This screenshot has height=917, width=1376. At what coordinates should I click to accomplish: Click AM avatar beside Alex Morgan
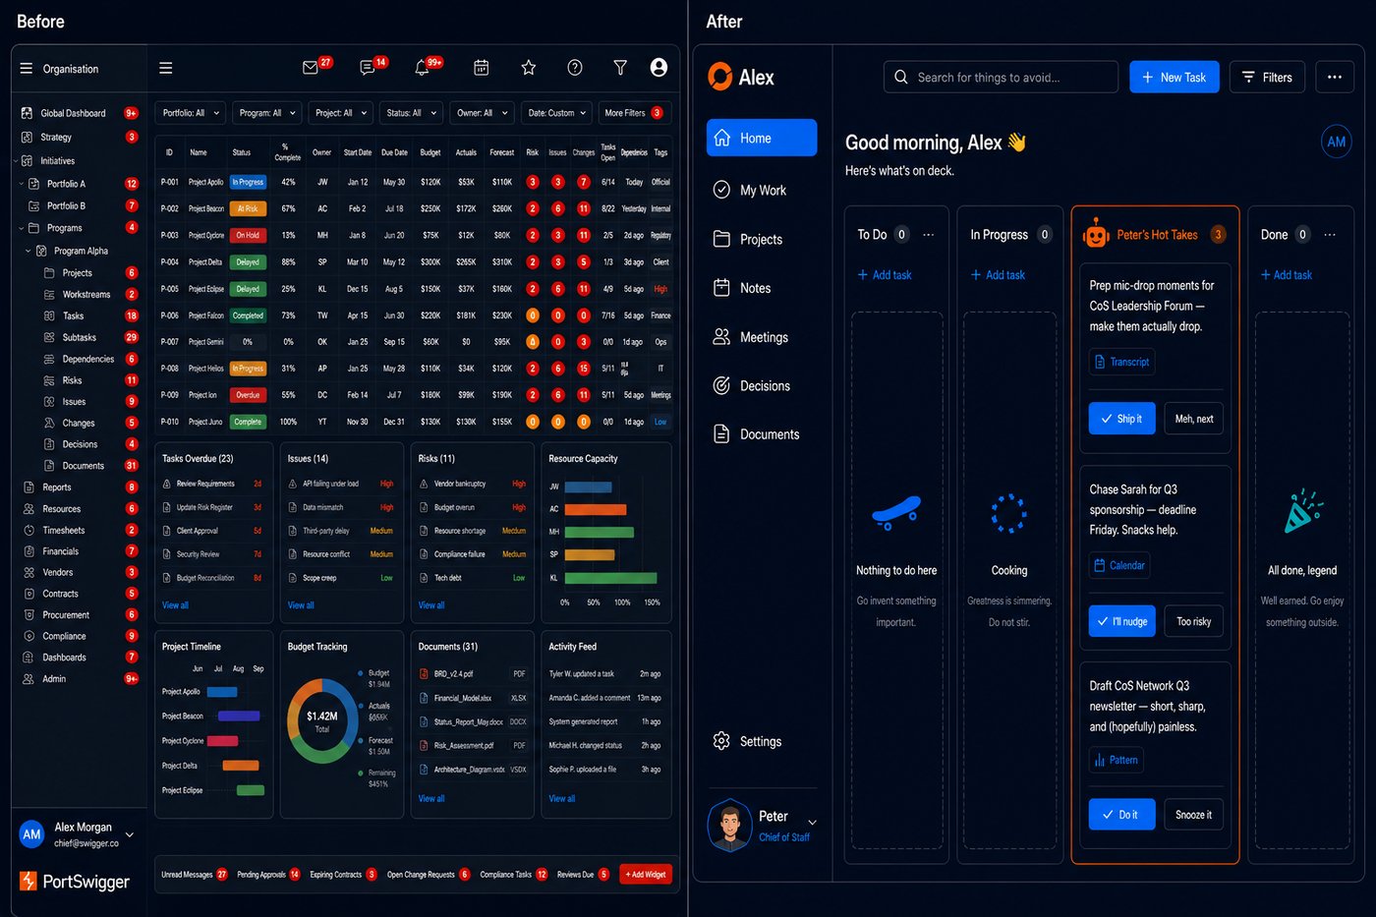point(31,834)
